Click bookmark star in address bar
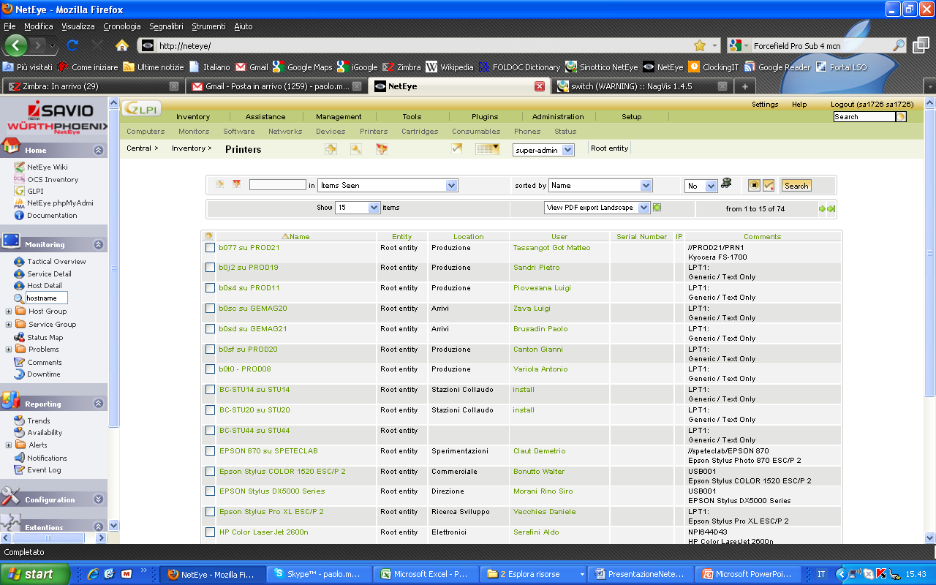The height and width of the screenshot is (585, 936). [700, 45]
